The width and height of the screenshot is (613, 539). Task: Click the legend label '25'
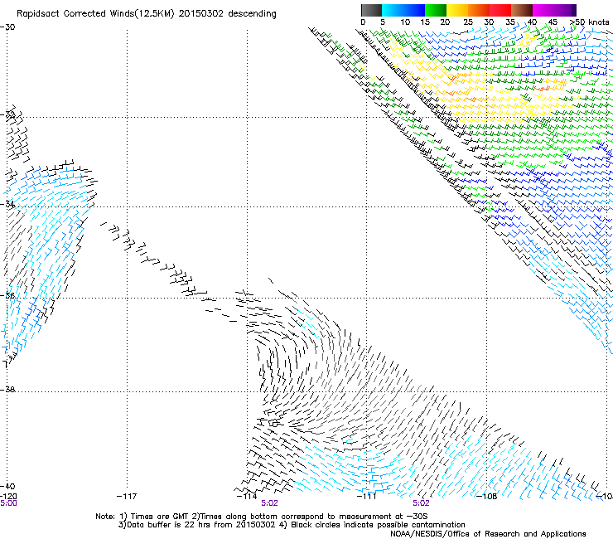tap(468, 22)
